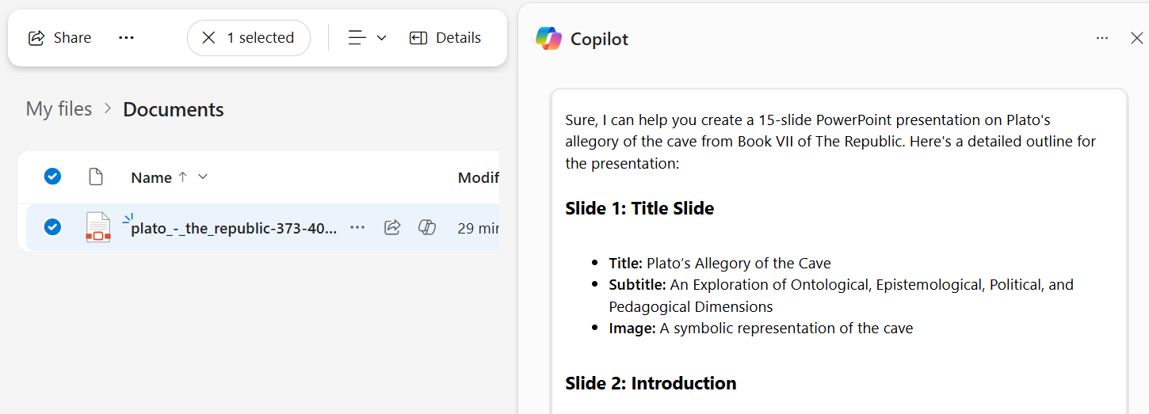Sort by the Modified column header
This screenshot has width=1149, height=414.
click(479, 177)
